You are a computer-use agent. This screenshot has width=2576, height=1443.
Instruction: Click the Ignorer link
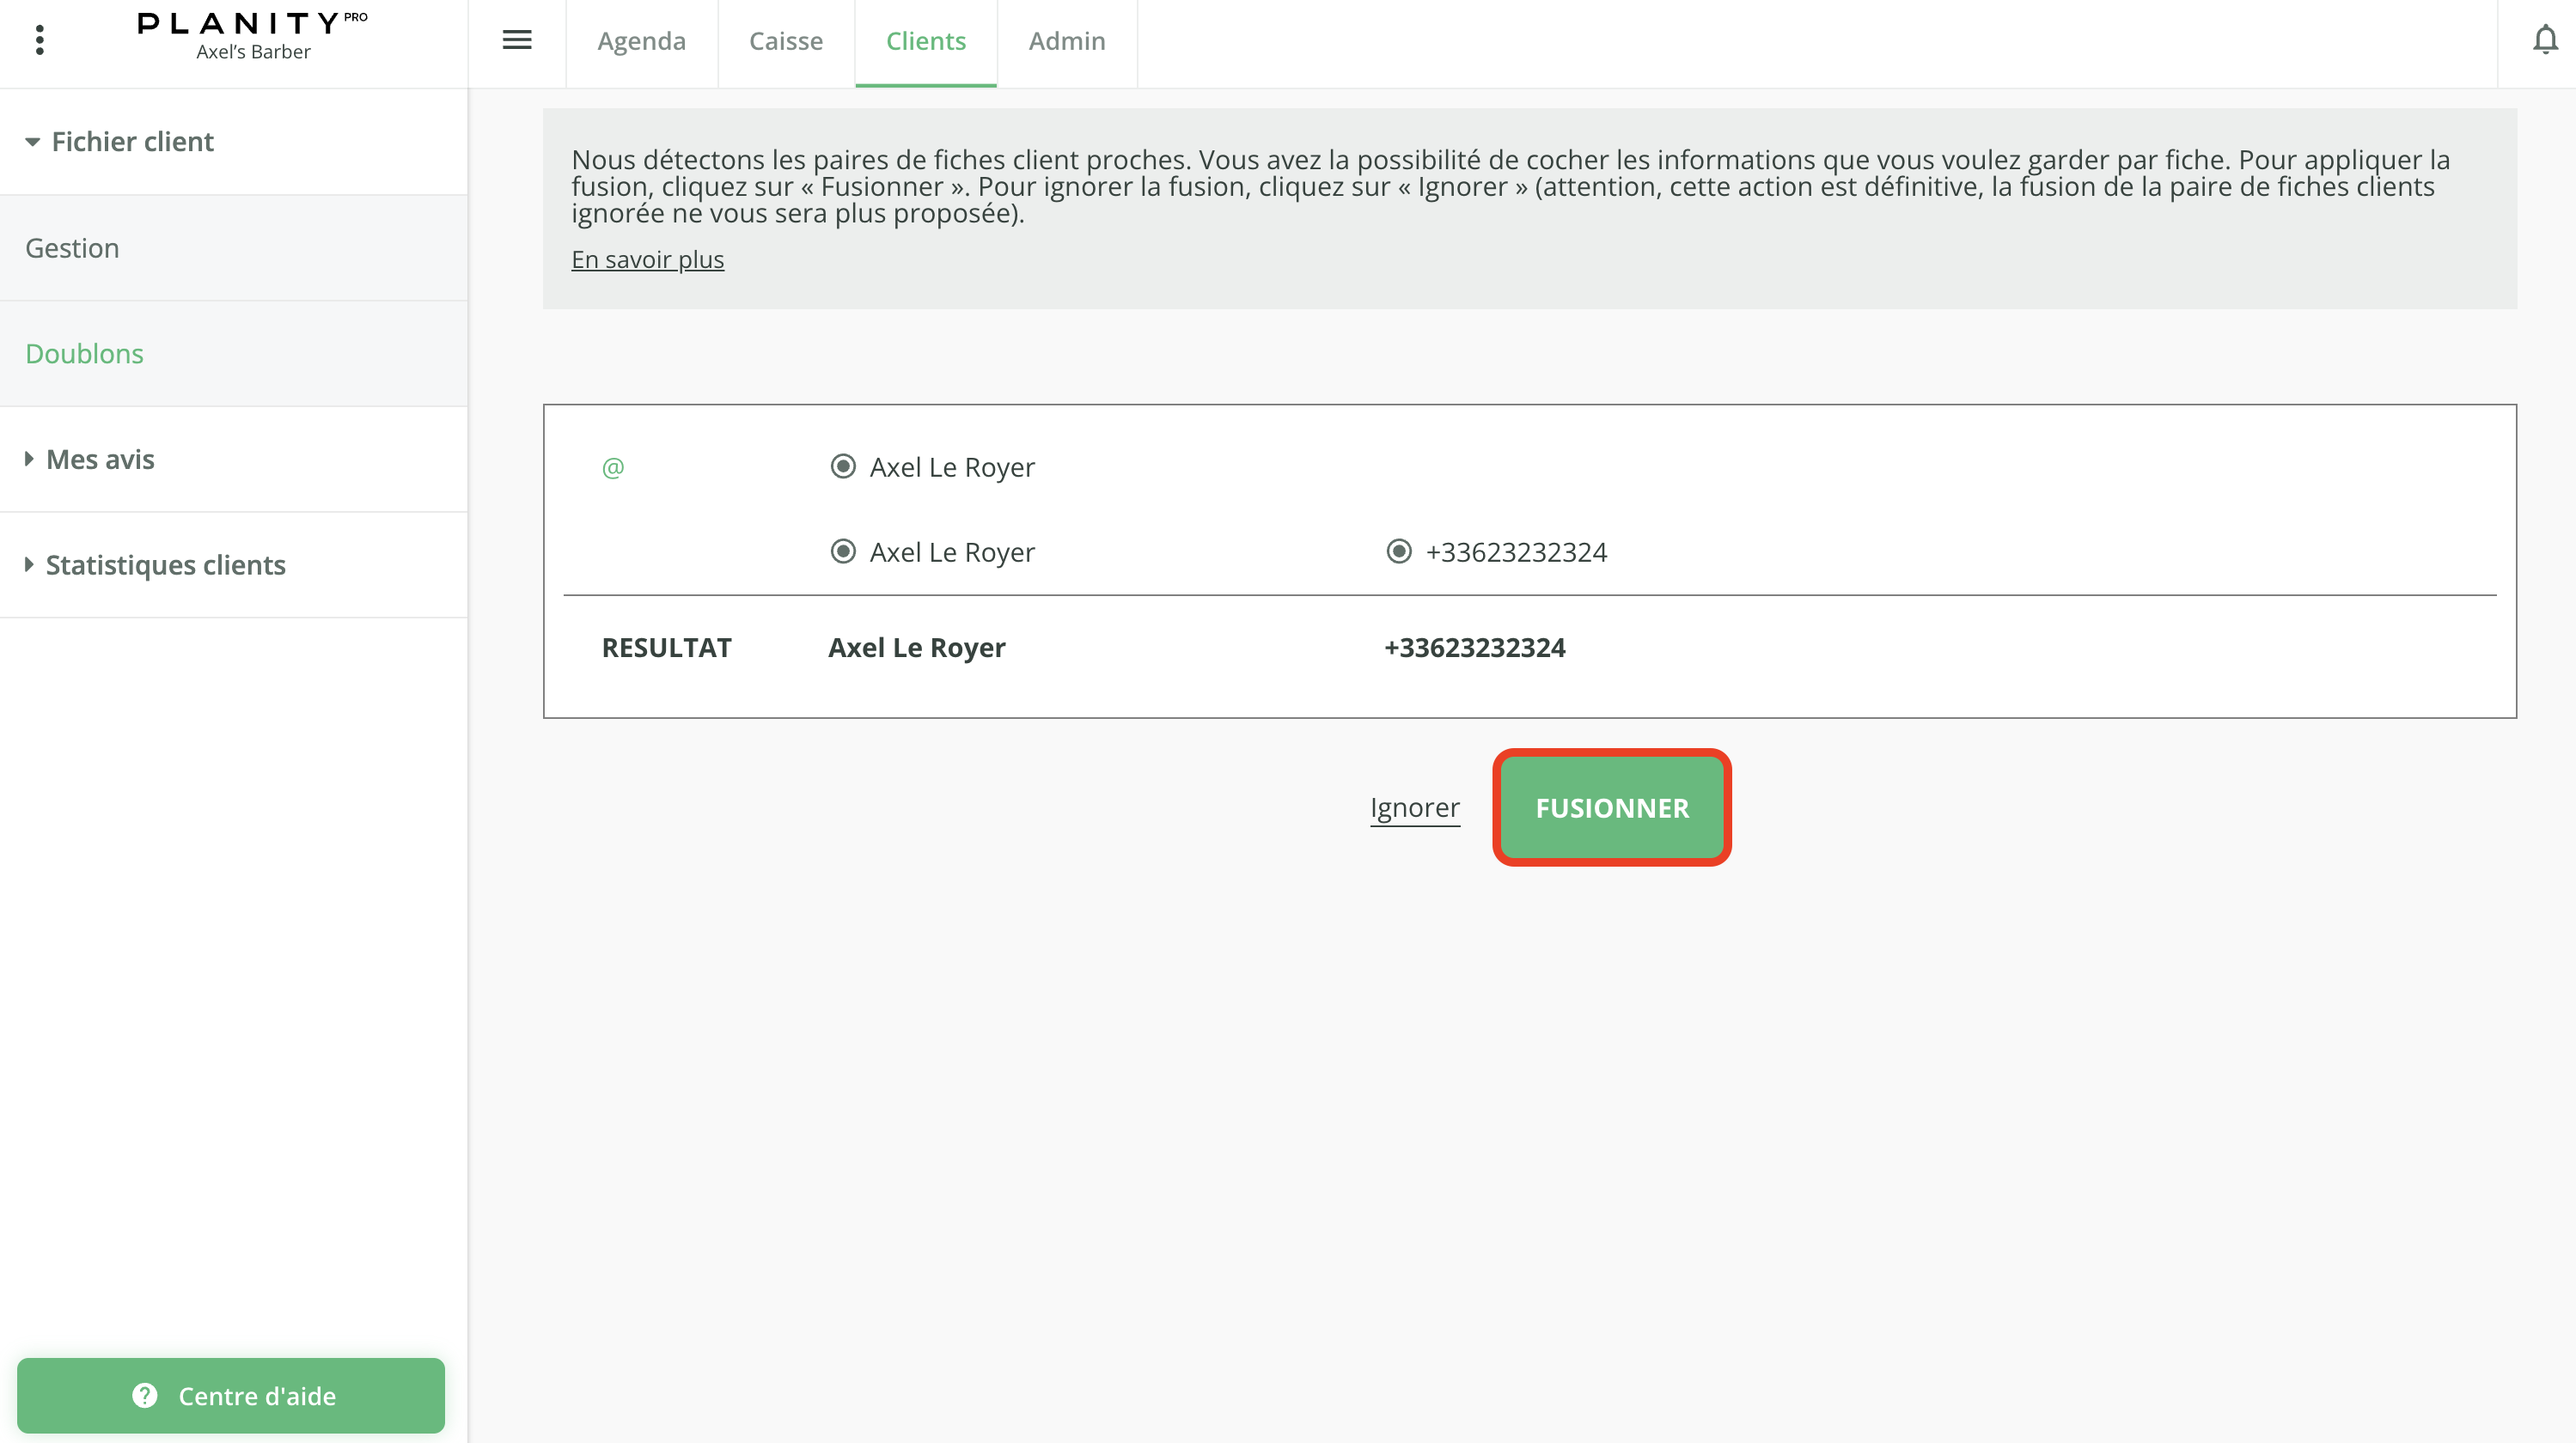[x=1414, y=807]
